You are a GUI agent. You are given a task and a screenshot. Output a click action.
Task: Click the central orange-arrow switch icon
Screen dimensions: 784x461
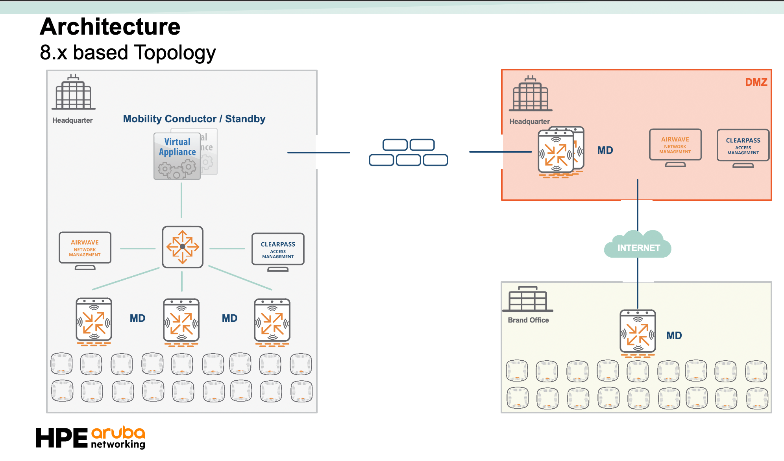pos(183,247)
